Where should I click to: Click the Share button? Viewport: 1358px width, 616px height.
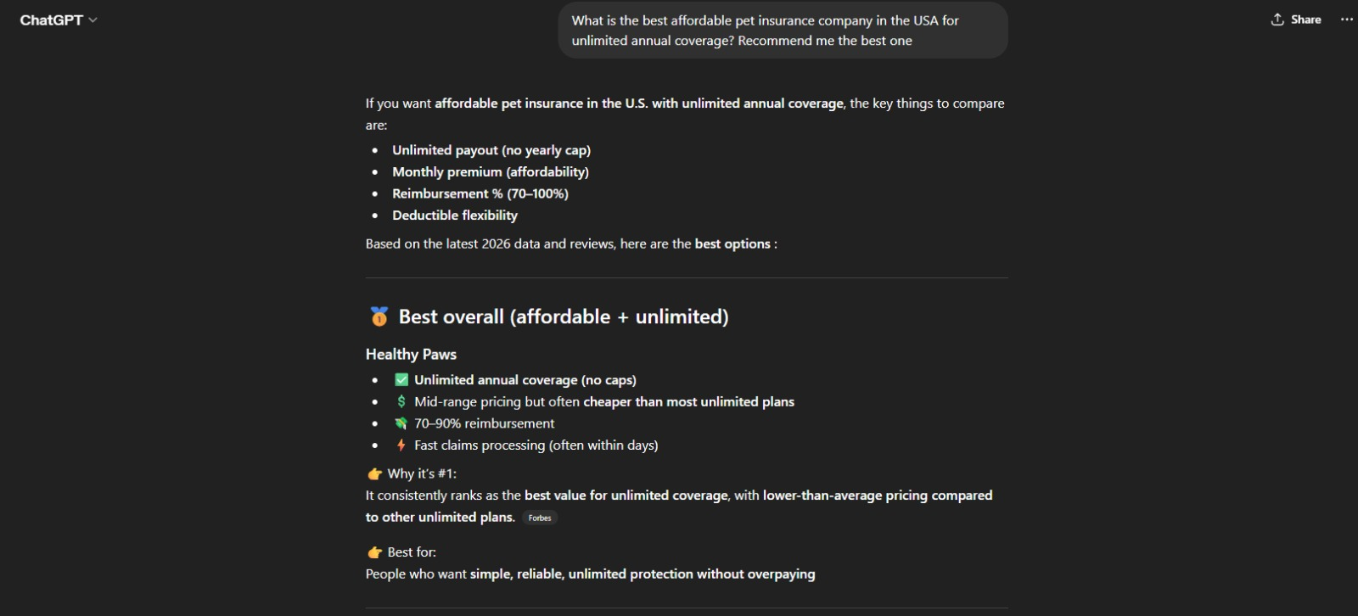point(1296,19)
